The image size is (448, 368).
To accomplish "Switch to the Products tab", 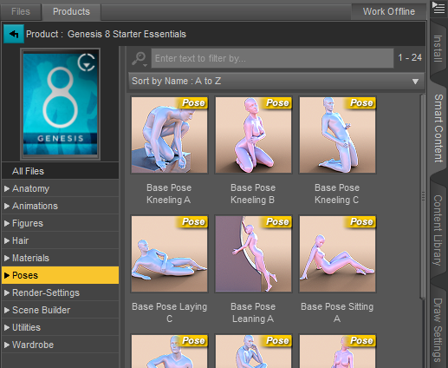I will click(x=71, y=11).
